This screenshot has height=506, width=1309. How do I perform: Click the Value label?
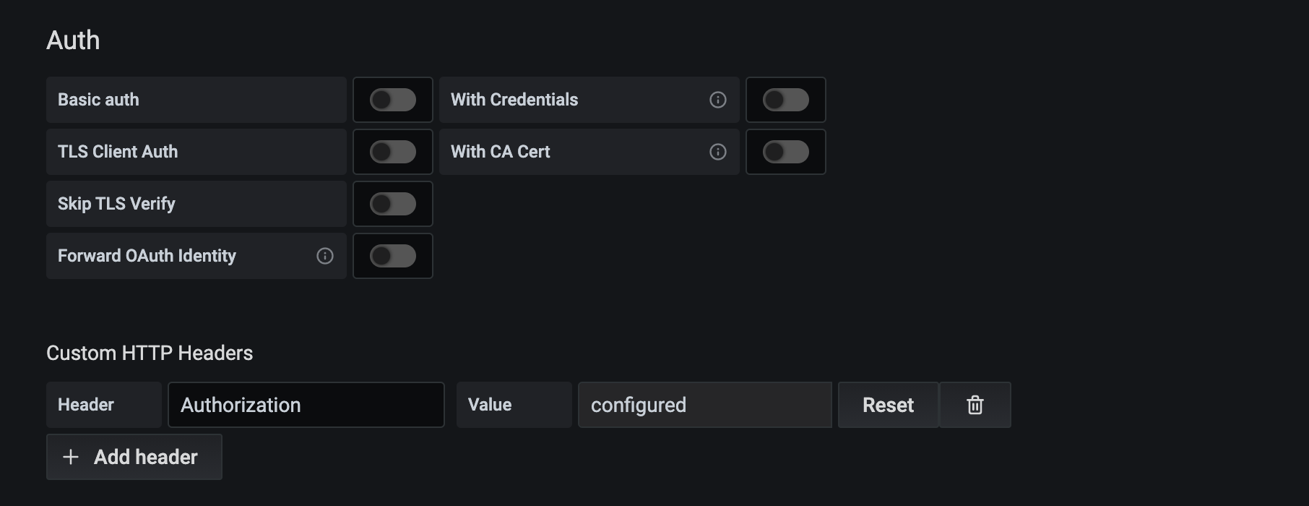point(490,405)
